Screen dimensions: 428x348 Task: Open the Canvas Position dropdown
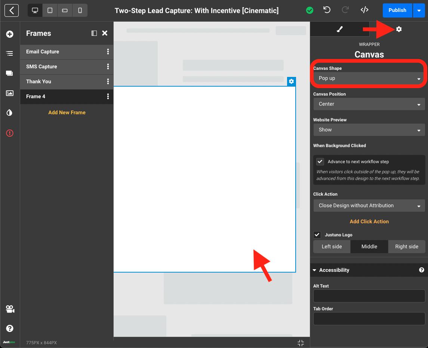click(369, 104)
